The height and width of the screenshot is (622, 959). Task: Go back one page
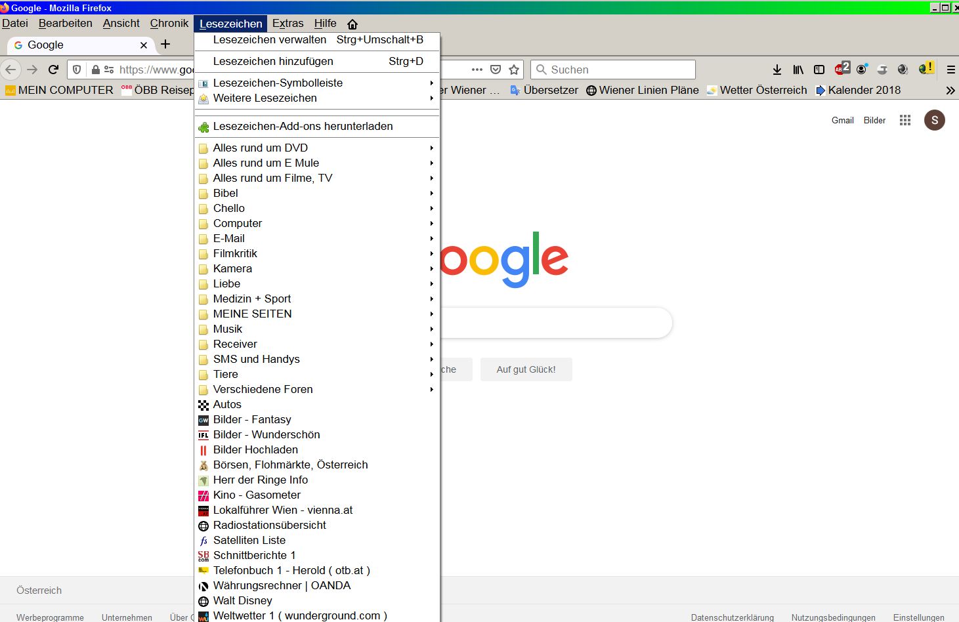coord(11,70)
